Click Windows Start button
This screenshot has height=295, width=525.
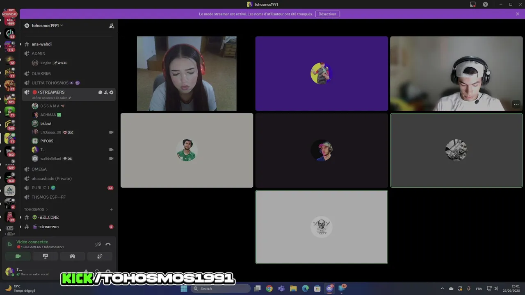184,288
